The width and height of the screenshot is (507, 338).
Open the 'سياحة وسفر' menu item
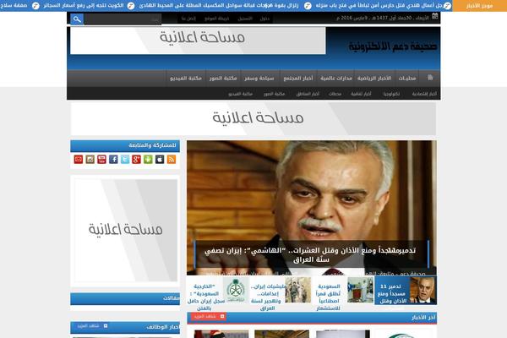(259, 79)
